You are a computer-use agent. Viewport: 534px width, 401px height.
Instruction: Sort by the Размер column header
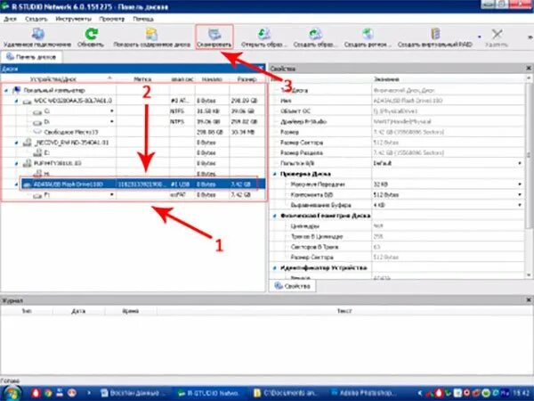(x=247, y=79)
